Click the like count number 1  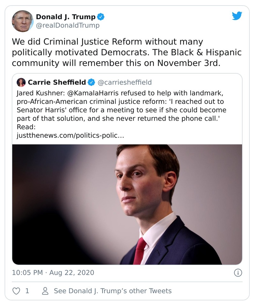click(27, 291)
